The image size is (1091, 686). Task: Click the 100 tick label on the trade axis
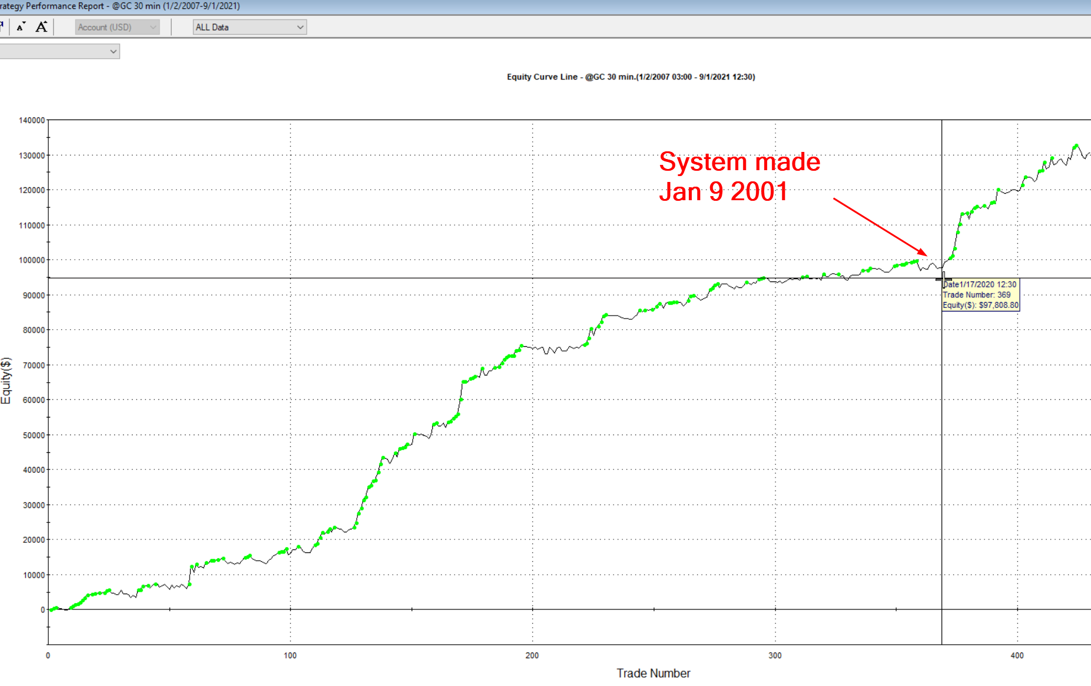pos(290,655)
